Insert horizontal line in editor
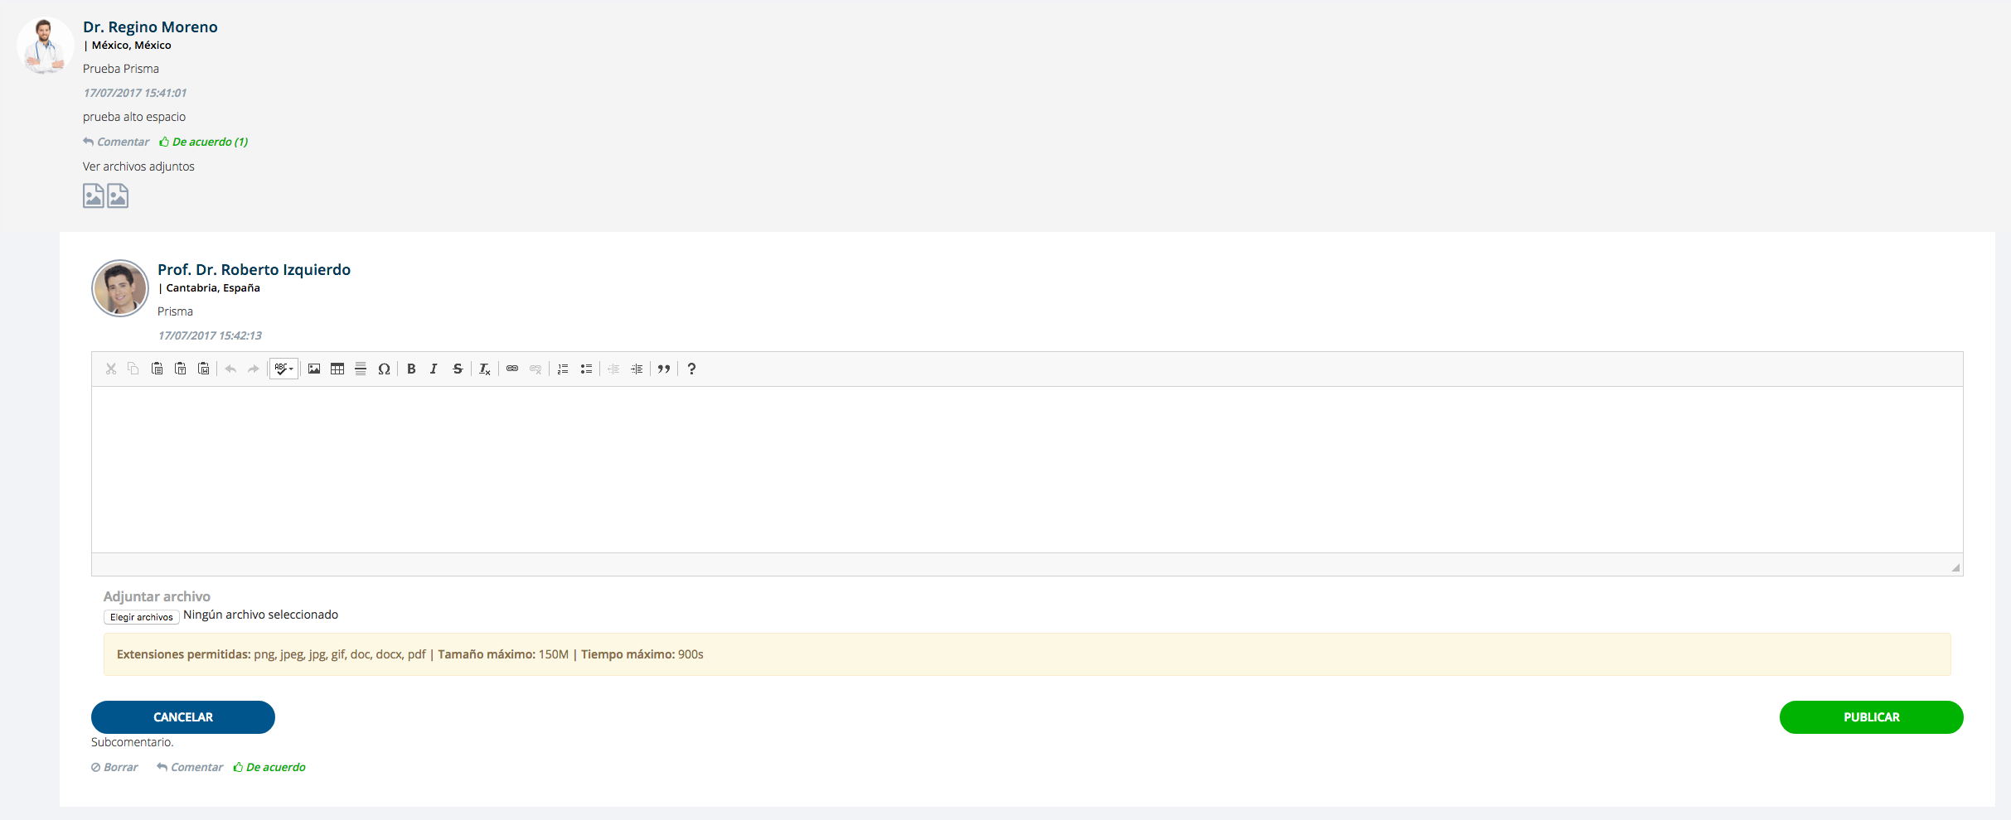Screen dimensions: 2011x820 (361, 369)
